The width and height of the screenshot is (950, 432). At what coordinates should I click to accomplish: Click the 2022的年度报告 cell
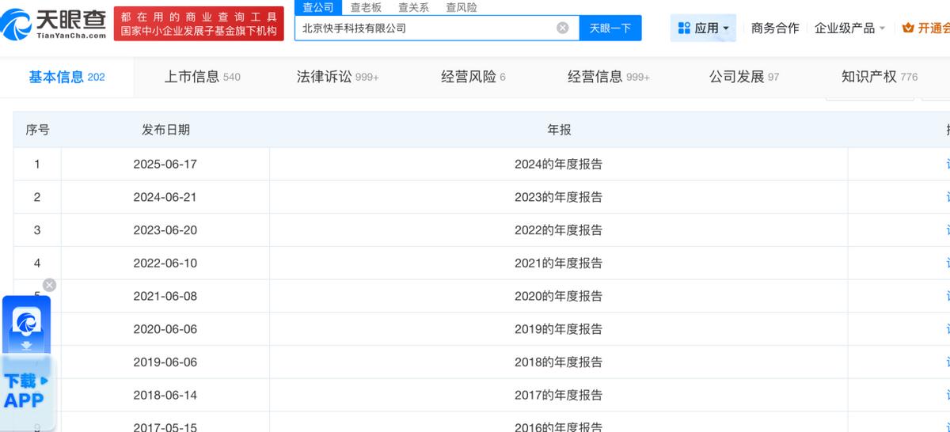click(559, 230)
